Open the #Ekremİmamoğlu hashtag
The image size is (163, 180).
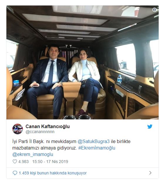(97, 148)
